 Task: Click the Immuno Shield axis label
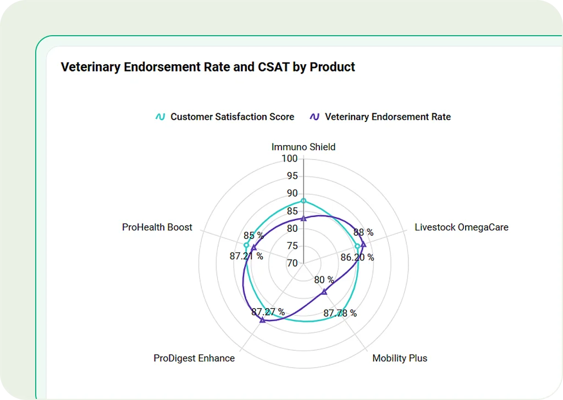coord(303,147)
